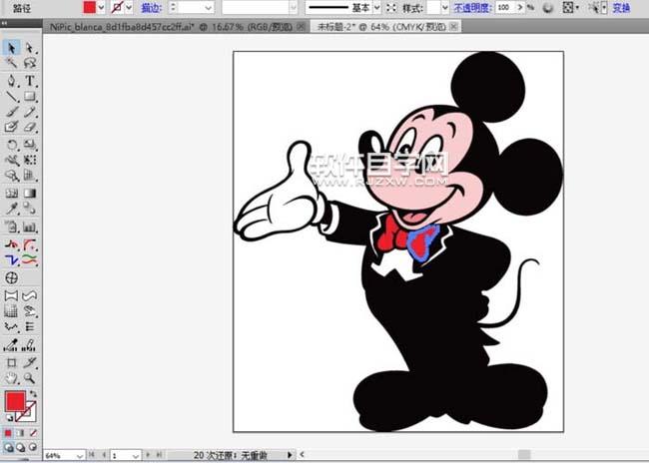Choose the Artboard tool in toolbox
649x463 pixels.
[11, 363]
